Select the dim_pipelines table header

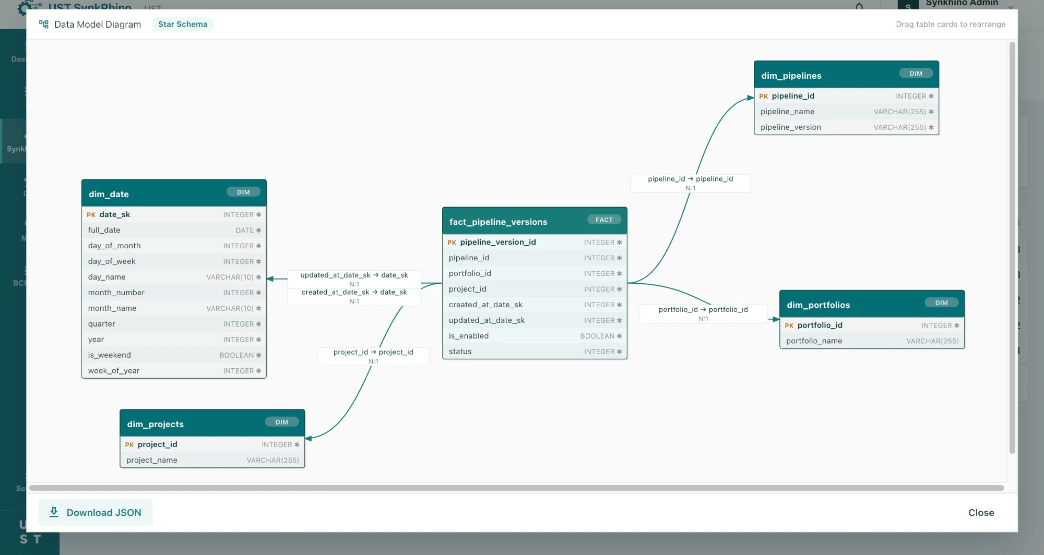[x=846, y=75]
